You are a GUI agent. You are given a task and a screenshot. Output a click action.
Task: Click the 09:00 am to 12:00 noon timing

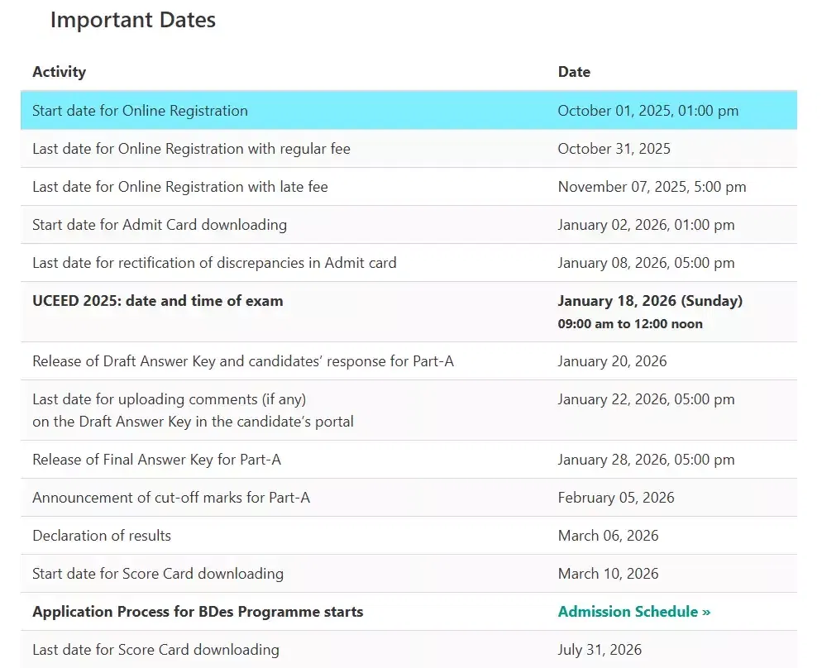tap(630, 324)
